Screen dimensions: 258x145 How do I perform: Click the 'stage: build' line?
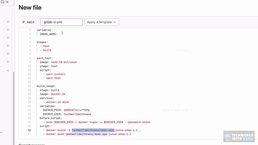tap(49, 90)
